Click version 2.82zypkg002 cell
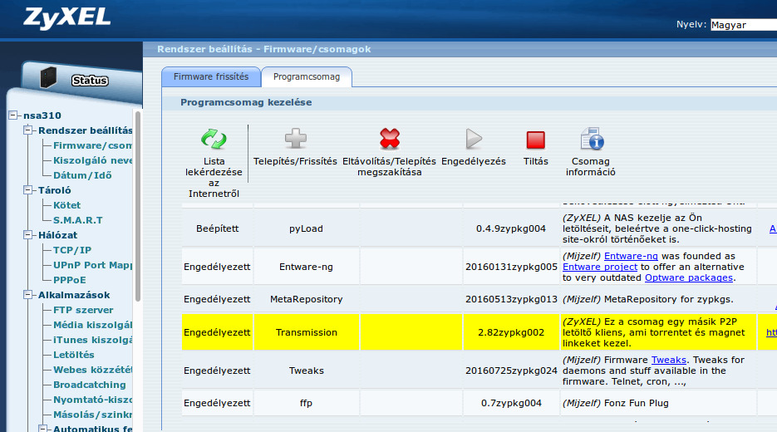The width and height of the screenshot is (777, 432). (511, 332)
